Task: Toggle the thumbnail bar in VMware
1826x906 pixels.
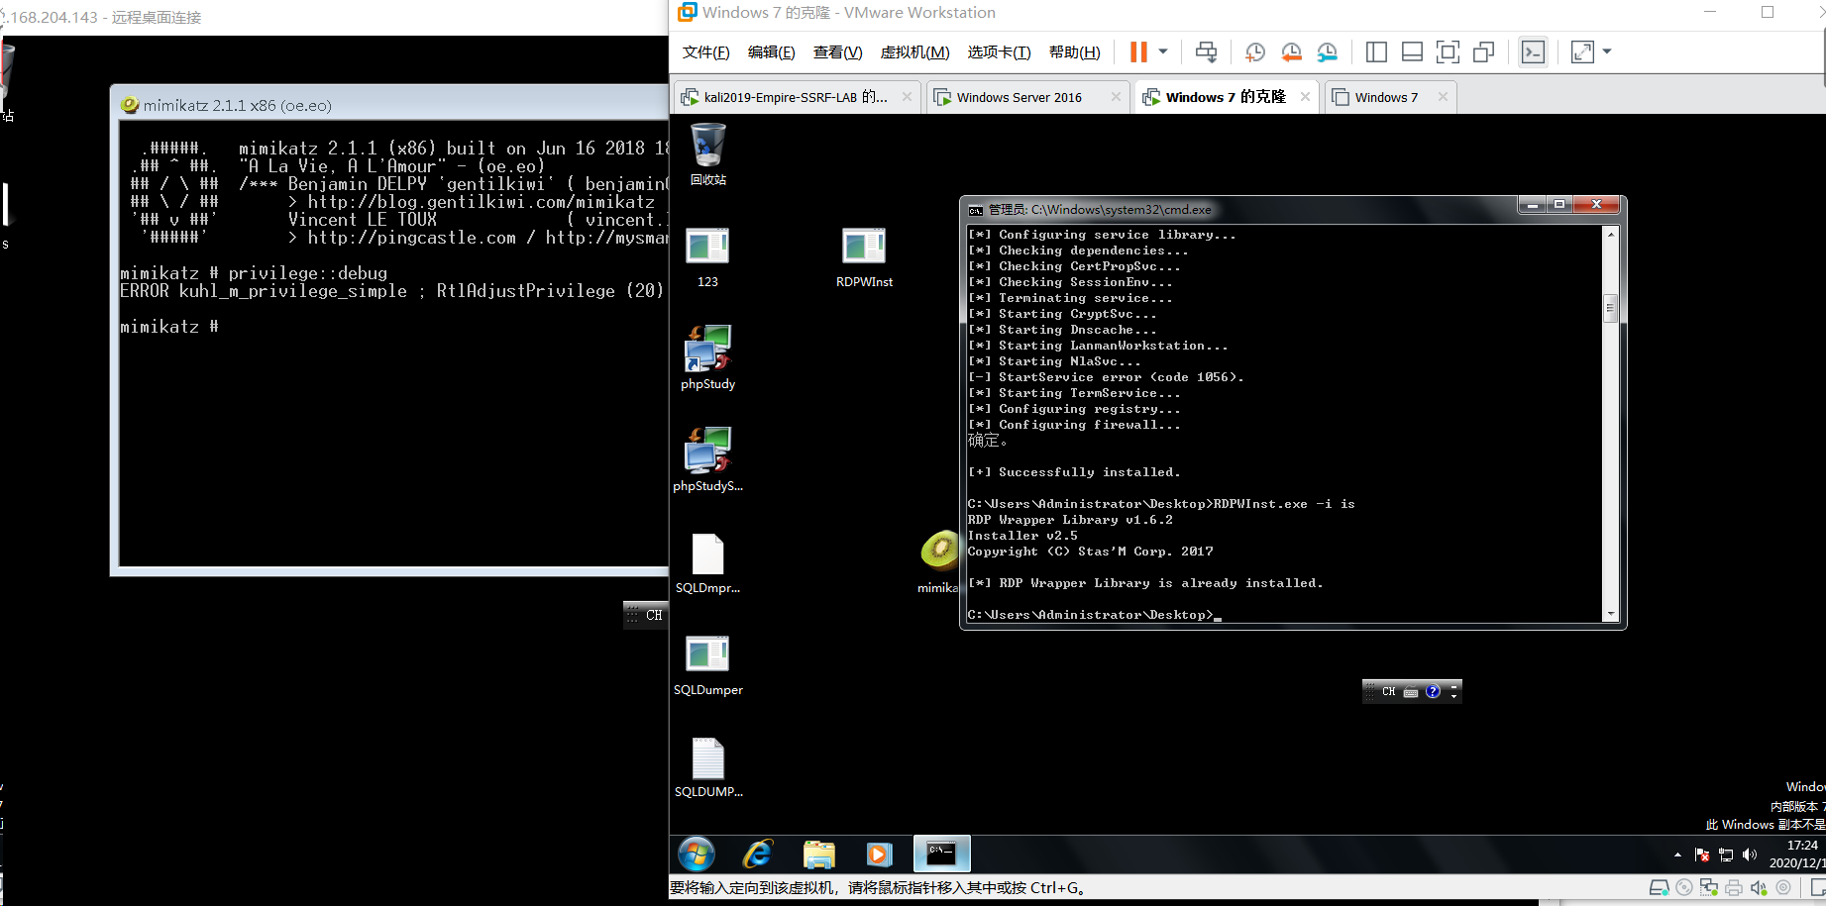Action: coord(1413,51)
